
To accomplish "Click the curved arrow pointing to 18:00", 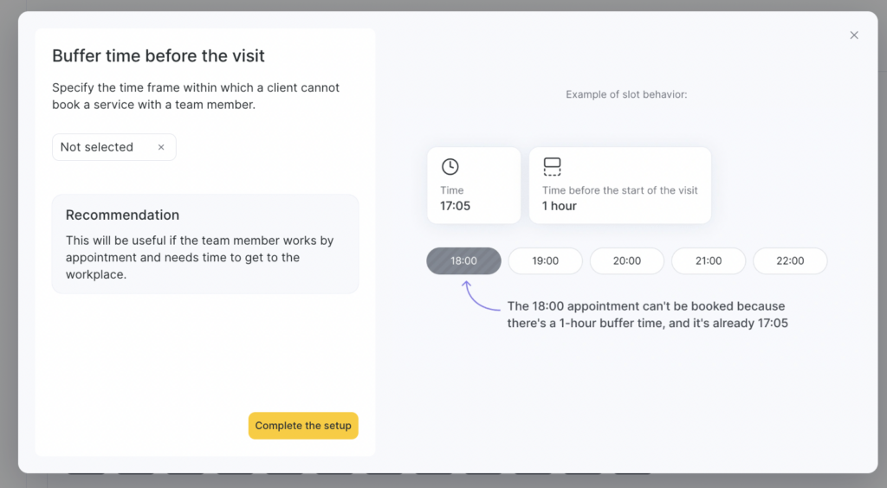I will (x=480, y=296).
